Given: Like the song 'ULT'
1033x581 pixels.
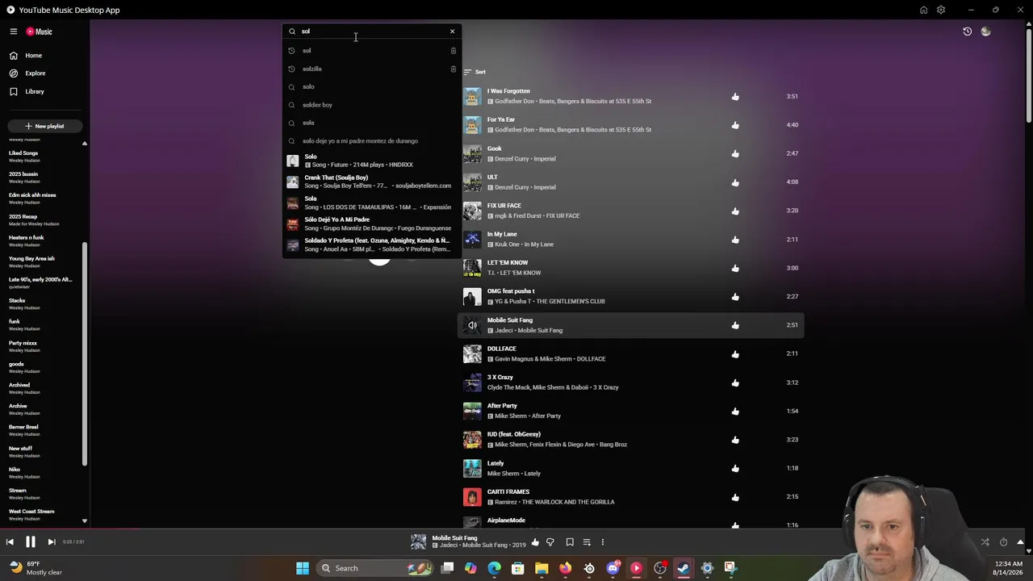Looking at the screenshot, I should pyautogui.click(x=735, y=182).
